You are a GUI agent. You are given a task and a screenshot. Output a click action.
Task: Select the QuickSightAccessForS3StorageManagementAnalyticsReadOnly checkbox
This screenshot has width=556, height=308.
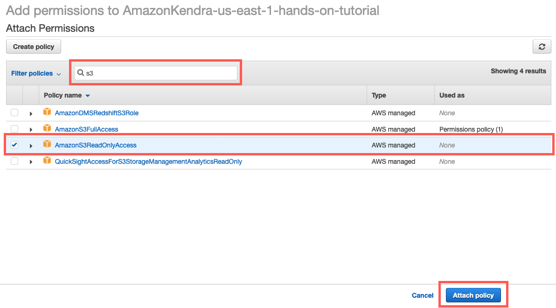tap(14, 161)
